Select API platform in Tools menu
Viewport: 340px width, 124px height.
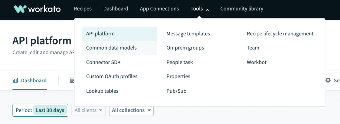[x=120, y=34]
